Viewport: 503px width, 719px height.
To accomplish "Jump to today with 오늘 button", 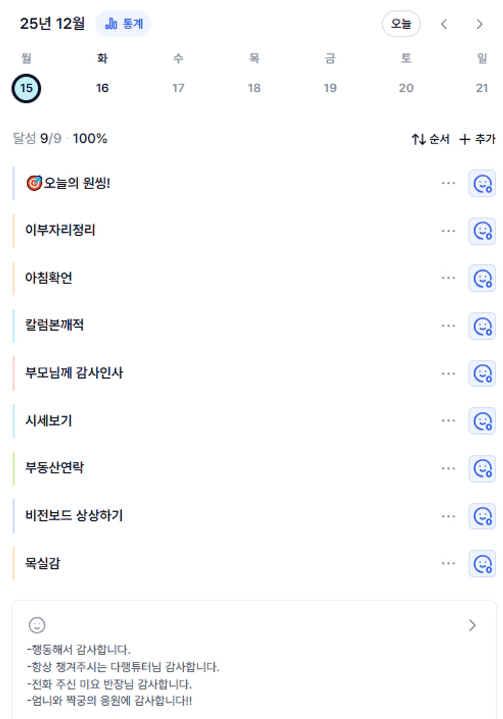I will (x=401, y=24).
